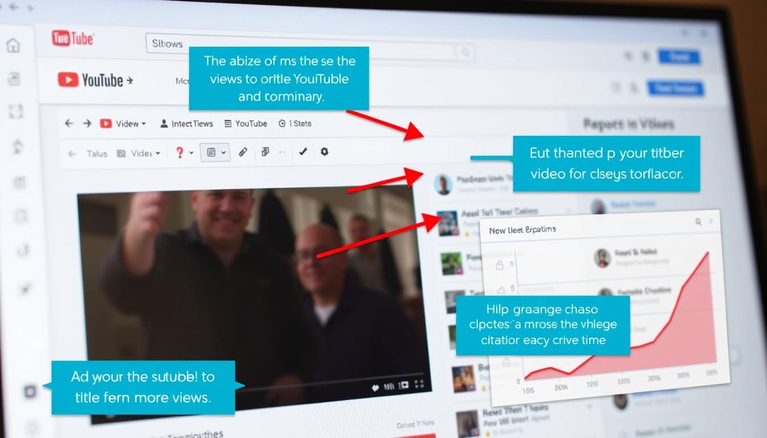Click the red YouTube logo beside the search field
Screen dimensions: 767x438
click(72, 38)
